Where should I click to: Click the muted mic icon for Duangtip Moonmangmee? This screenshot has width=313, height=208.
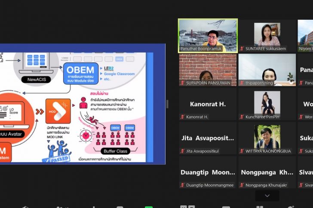pos(183,185)
